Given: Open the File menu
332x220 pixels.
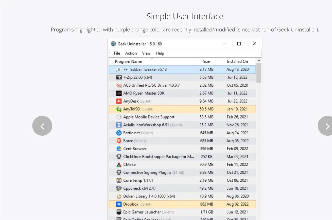Looking at the screenshot, I should point(117,53).
